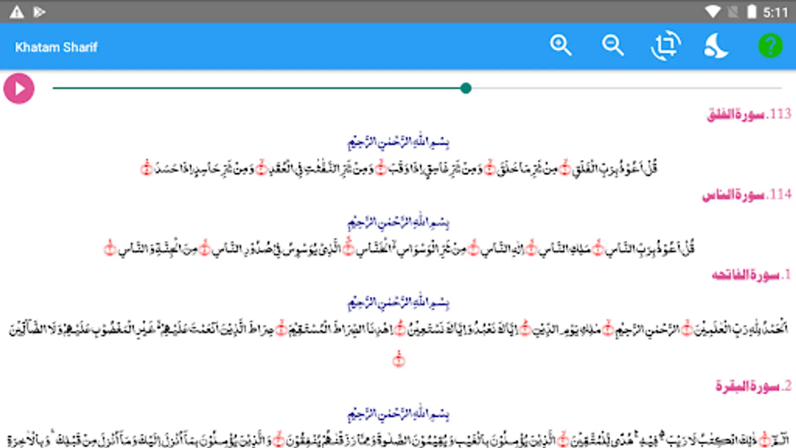Open help with the green question mark
Image resolution: width=796 pixels, height=448 pixels.
(770, 46)
